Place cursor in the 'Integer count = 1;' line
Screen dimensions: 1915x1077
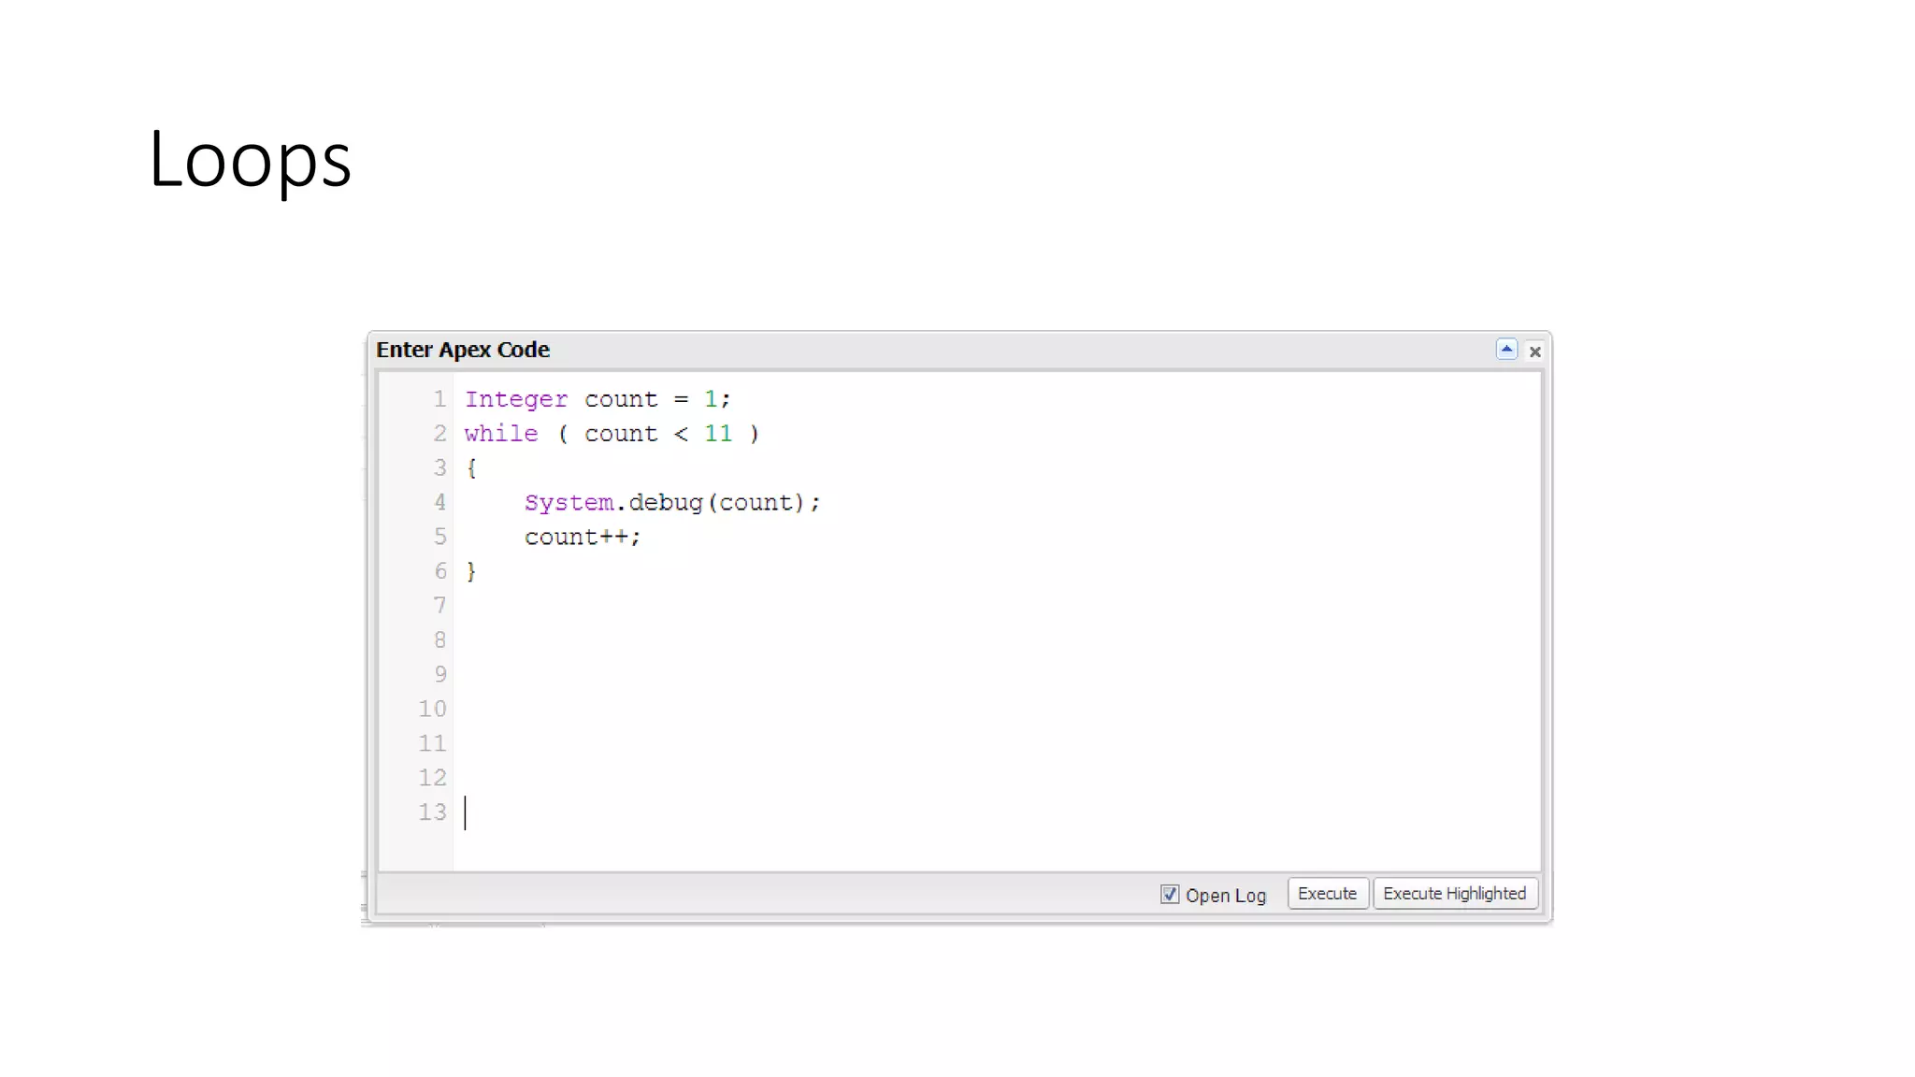(597, 399)
